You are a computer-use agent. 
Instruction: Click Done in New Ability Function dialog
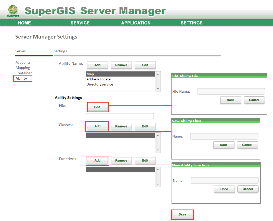click(x=224, y=189)
